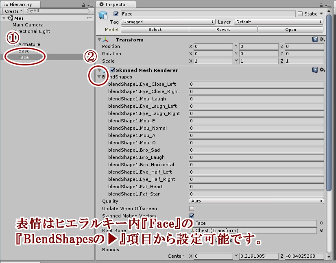Click Pat_Star blend shape value
The height and width of the screenshot is (263, 336).
(256, 194)
